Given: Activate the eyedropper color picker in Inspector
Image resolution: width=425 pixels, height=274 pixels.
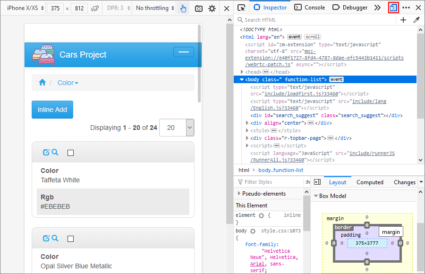Looking at the screenshot, I should [415, 20].
